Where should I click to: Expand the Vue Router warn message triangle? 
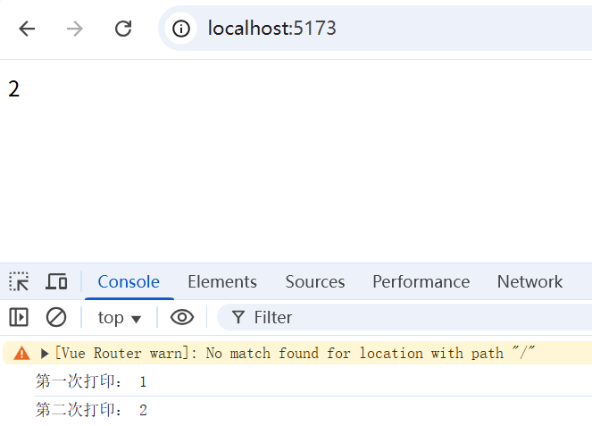pyautogui.click(x=45, y=354)
